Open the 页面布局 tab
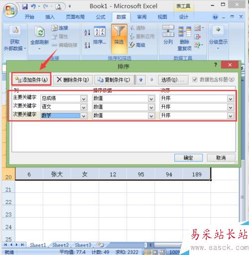 [x=75, y=17]
